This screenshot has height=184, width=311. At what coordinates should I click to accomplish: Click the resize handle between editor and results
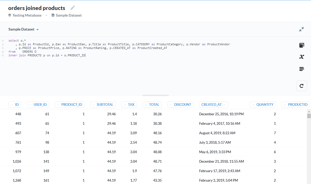pos(155,96)
